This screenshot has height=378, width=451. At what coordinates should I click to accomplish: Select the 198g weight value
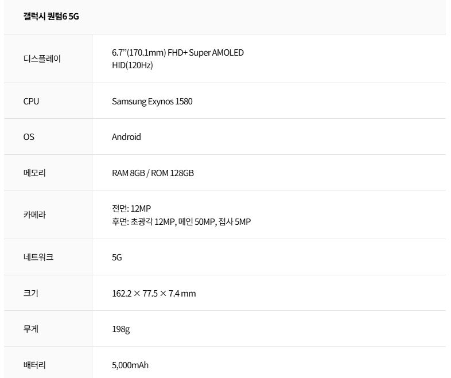point(120,329)
